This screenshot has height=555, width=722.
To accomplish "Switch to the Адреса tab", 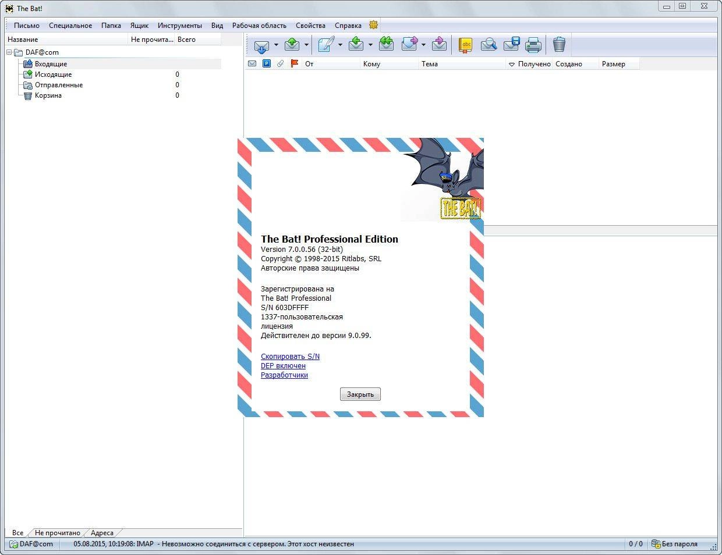I will click(x=102, y=532).
